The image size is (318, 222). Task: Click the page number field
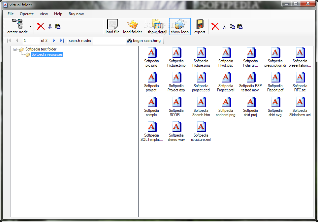pyautogui.click(x=31, y=41)
